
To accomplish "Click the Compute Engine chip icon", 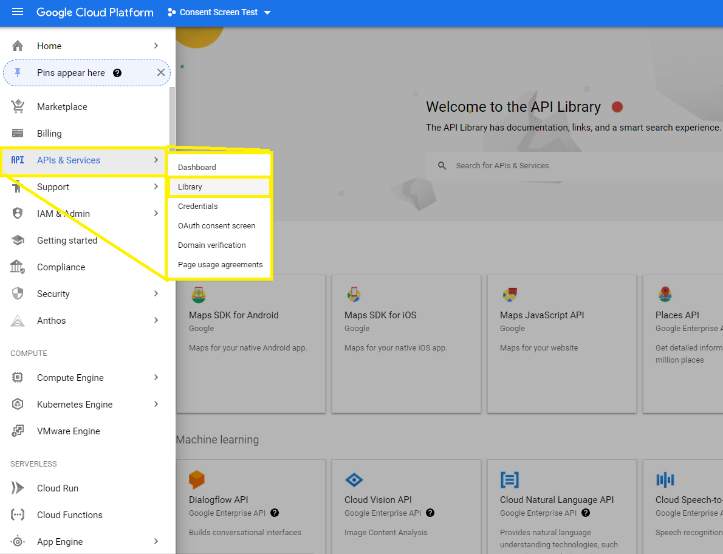I will tap(18, 377).
